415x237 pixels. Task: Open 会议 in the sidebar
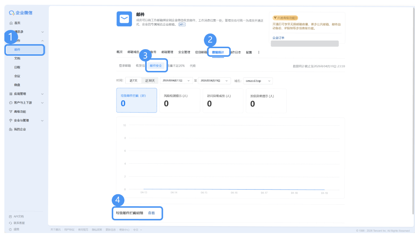coord(17,76)
